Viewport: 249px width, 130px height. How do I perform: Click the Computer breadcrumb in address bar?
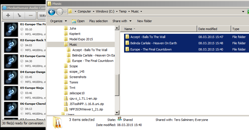point(84,11)
